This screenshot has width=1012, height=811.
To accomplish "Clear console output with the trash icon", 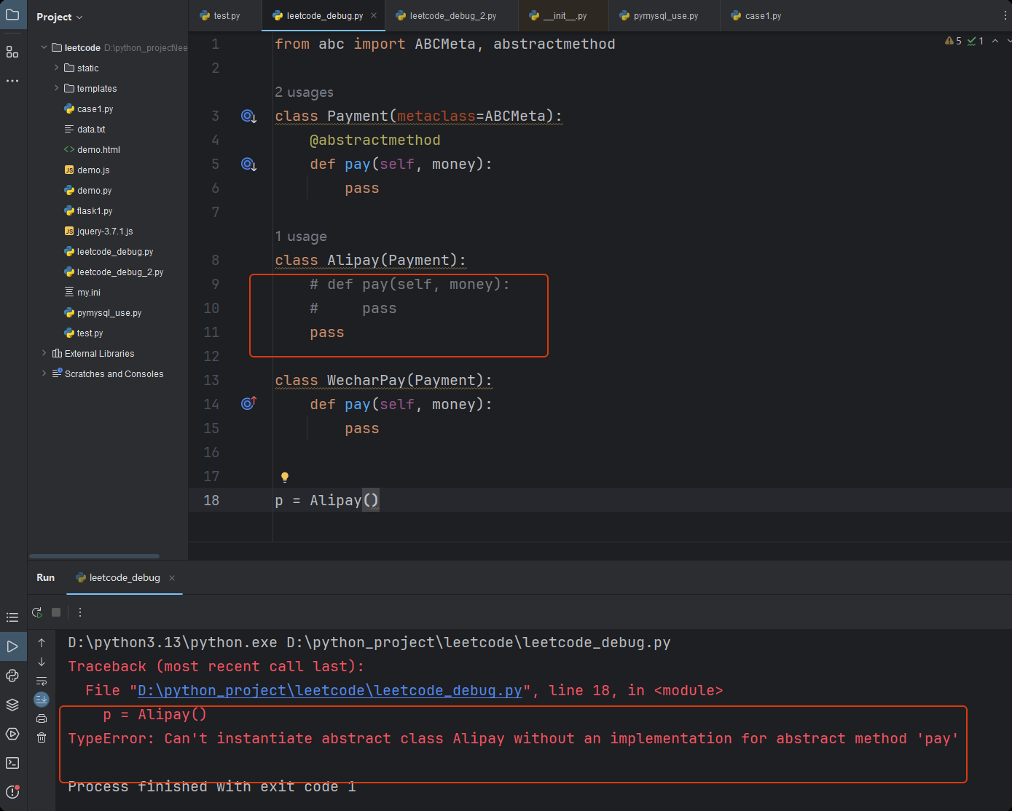I will (42, 737).
